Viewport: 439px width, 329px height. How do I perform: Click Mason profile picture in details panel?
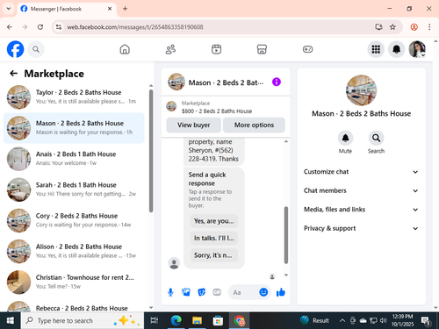click(x=361, y=90)
